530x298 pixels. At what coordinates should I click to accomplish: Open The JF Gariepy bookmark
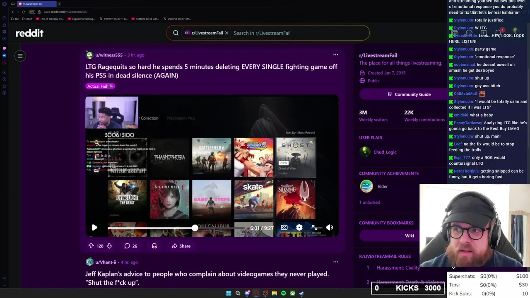tap(50, 19)
